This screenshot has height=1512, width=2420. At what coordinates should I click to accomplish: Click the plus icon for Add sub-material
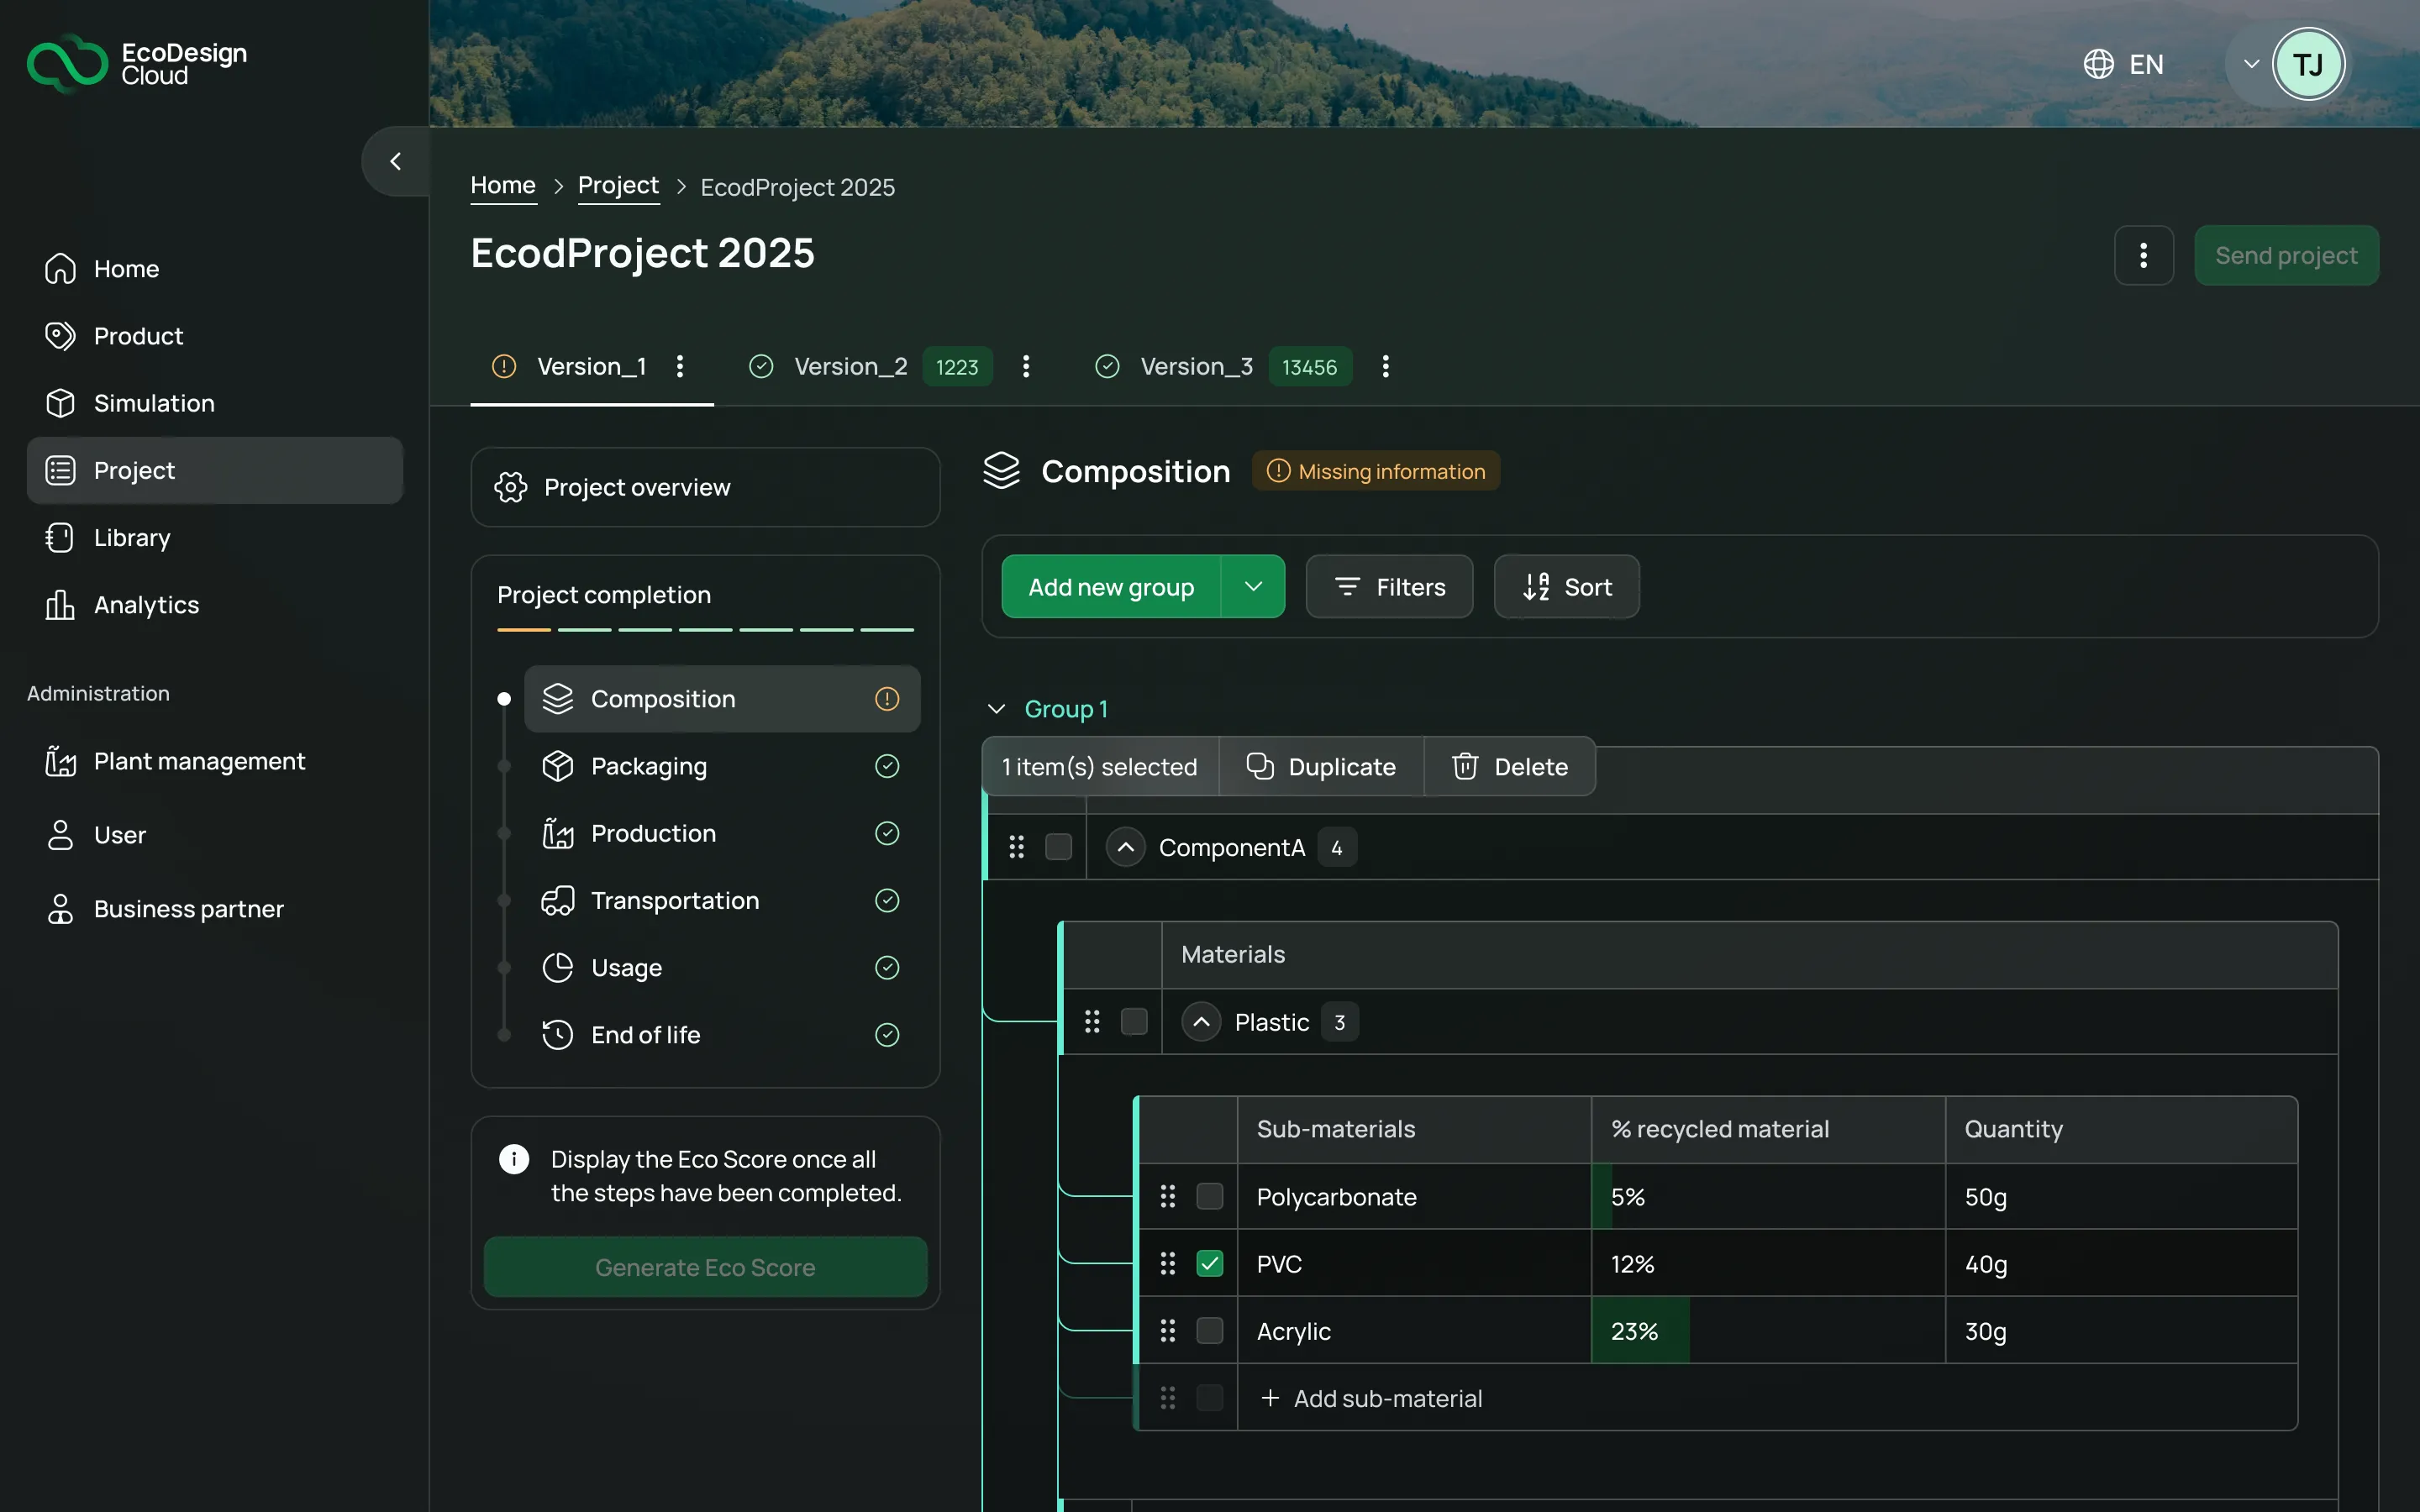1270,1397
